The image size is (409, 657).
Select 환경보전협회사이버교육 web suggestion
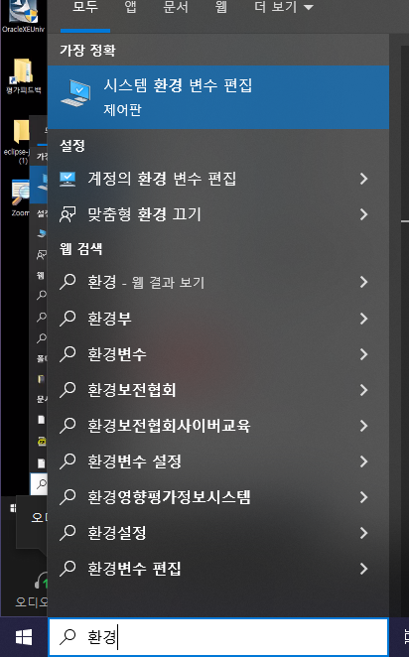coord(218,426)
